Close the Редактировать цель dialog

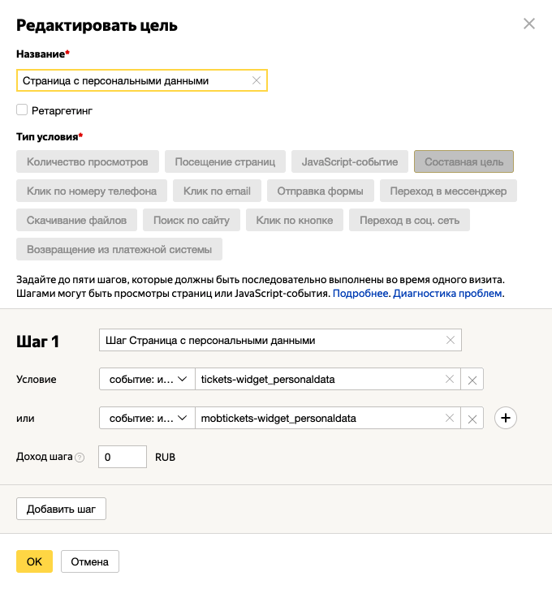pos(529,24)
